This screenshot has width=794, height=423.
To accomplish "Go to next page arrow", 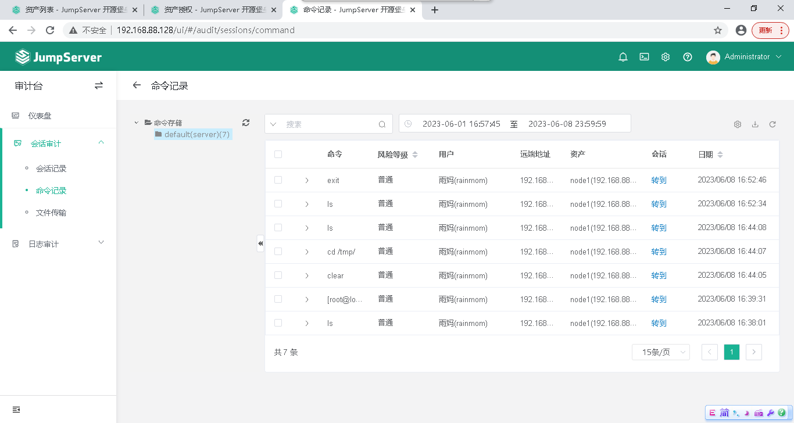I will pyautogui.click(x=754, y=352).
